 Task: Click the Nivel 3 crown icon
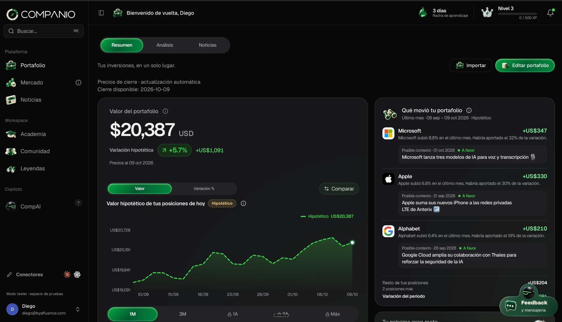pyautogui.click(x=487, y=12)
